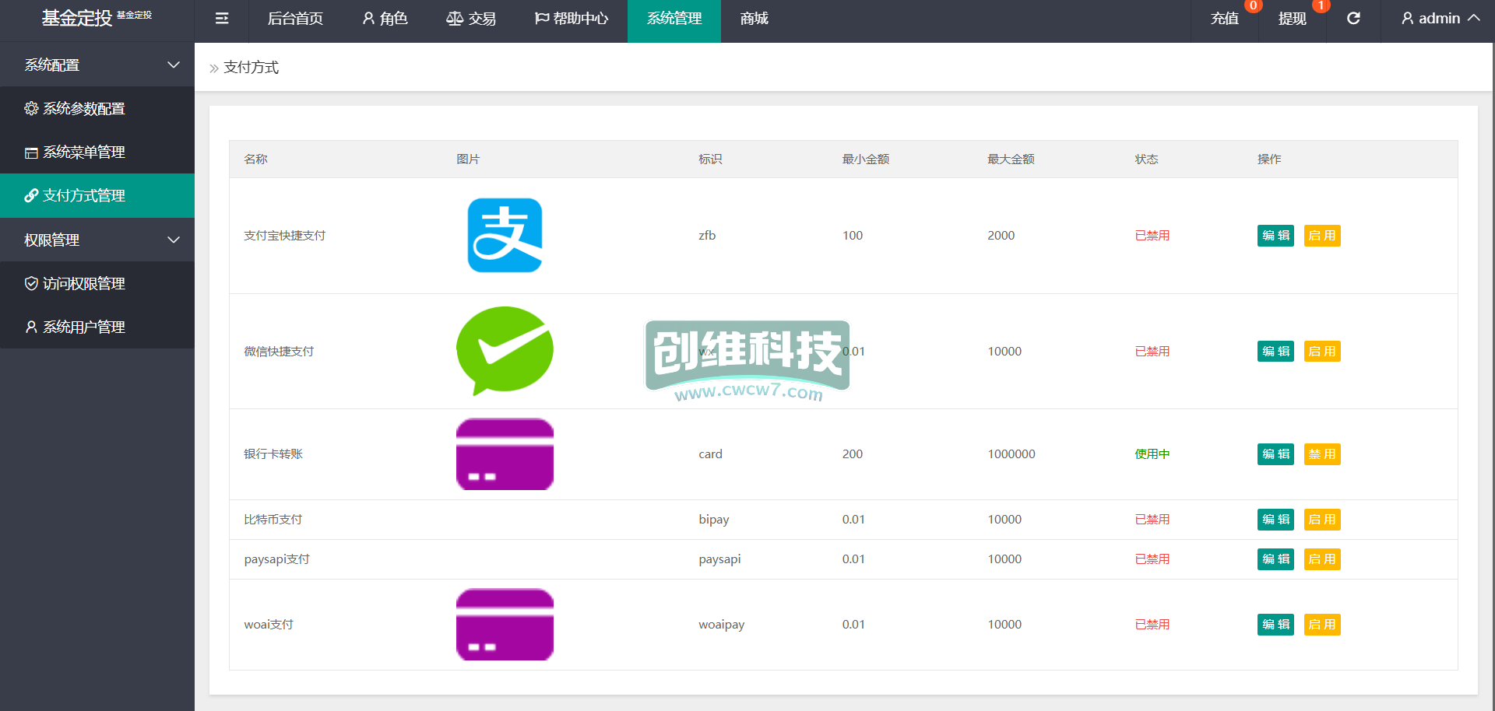Image resolution: width=1495 pixels, height=711 pixels.
Task: Open 系统参数配置 in the sidebar
Action: pos(84,109)
